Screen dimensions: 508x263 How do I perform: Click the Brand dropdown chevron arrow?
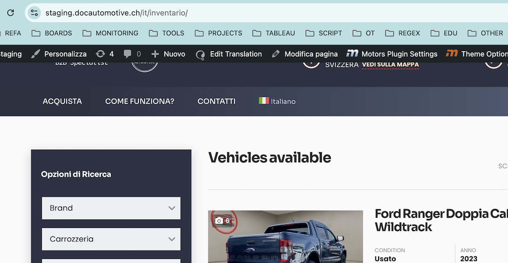coord(172,208)
